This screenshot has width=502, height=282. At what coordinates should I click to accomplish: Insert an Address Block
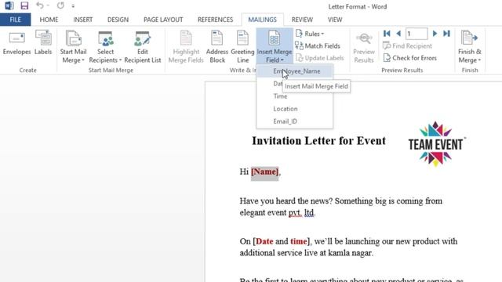tap(217, 47)
